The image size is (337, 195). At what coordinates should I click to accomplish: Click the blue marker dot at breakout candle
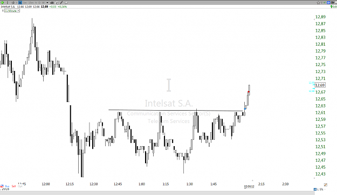(x=245, y=109)
